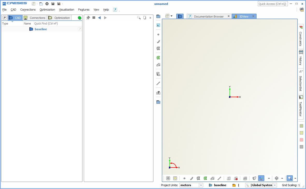
Task: Click the back arrow in the object editor
Action: pos(99,18)
